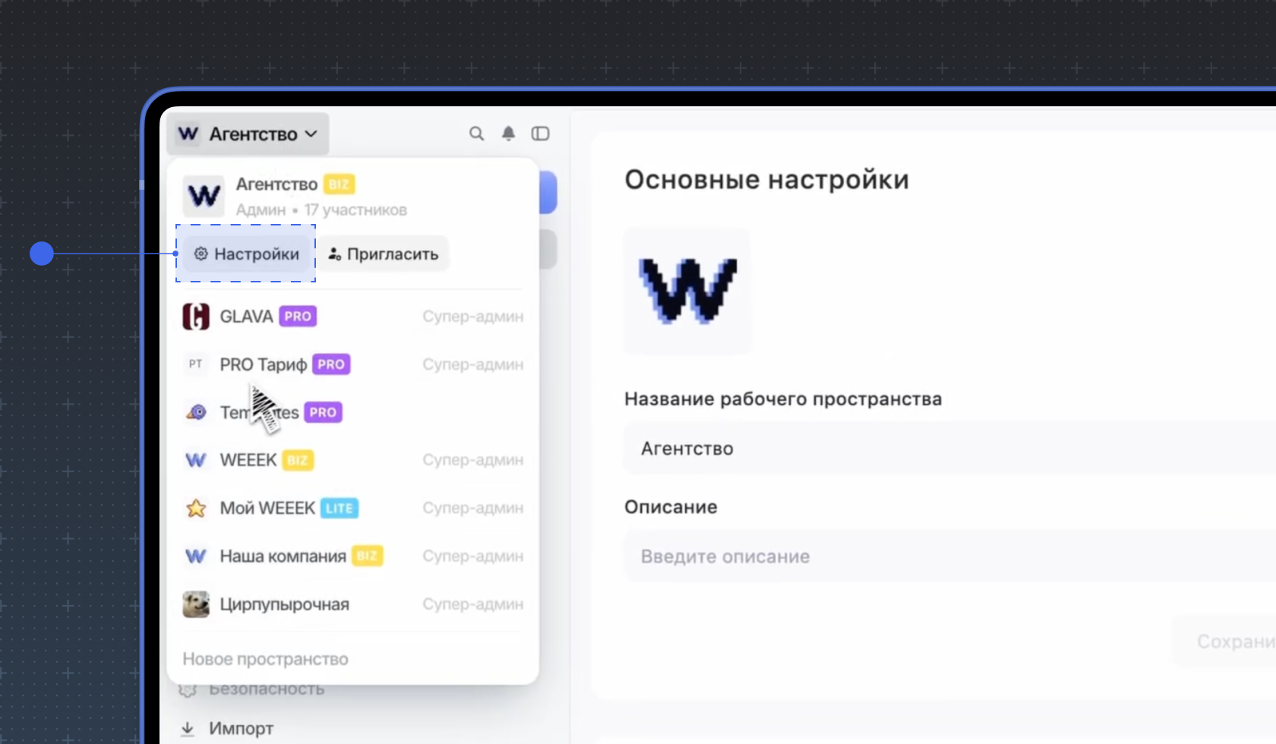Click the GLAVA workspace icon

195,317
